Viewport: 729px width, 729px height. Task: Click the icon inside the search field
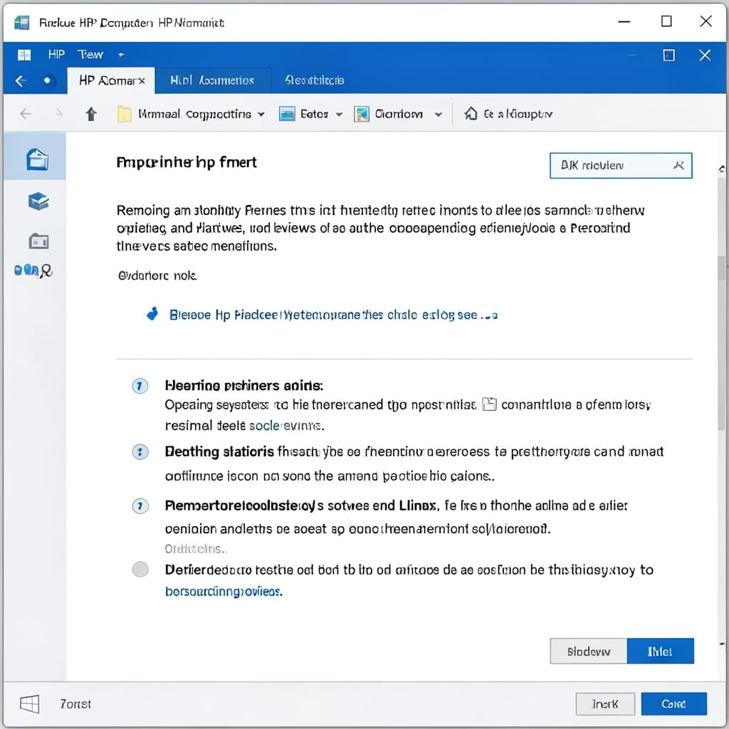pyautogui.click(x=678, y=165)
